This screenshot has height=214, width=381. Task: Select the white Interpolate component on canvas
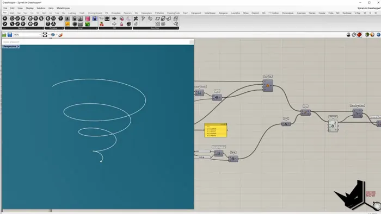(x=333, y=126)
